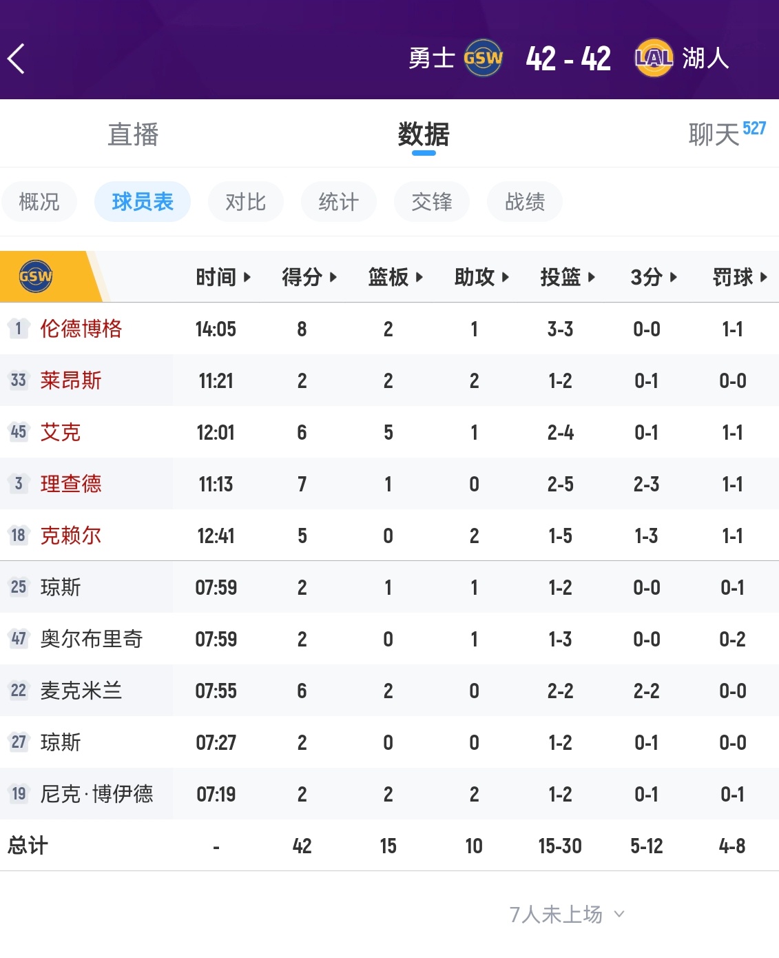
Task: Tap total field goals 15-30
Action: click(560, 846)
